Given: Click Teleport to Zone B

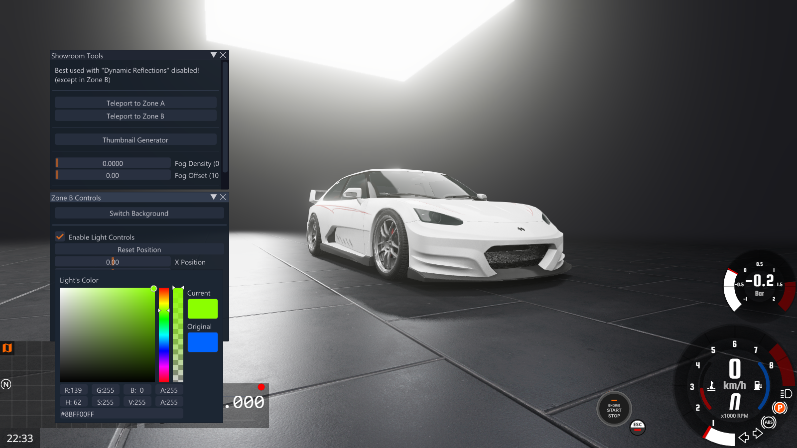Looking at the screenshot, I should pyautogui.click(x=135, y=116).
